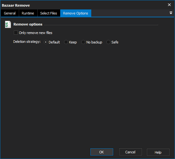Click the Remove options heading
175x159 pixels.
point(28,24)
